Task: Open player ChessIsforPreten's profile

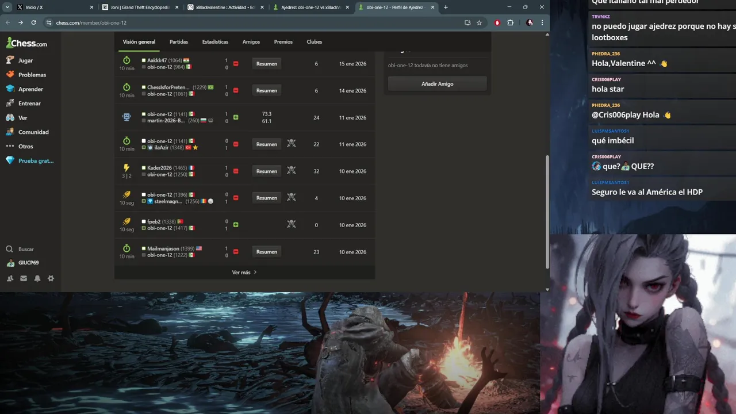Action: (x=168, y=87)
